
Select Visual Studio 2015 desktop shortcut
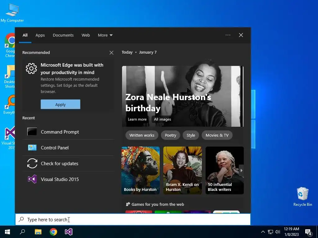pos(8,138)
